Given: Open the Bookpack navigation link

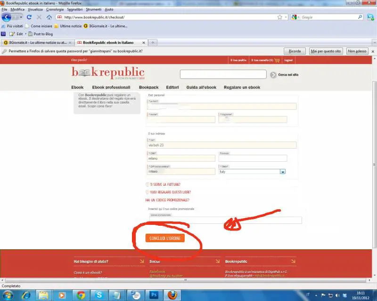Looking at the screenshot, I should point(148,87).
